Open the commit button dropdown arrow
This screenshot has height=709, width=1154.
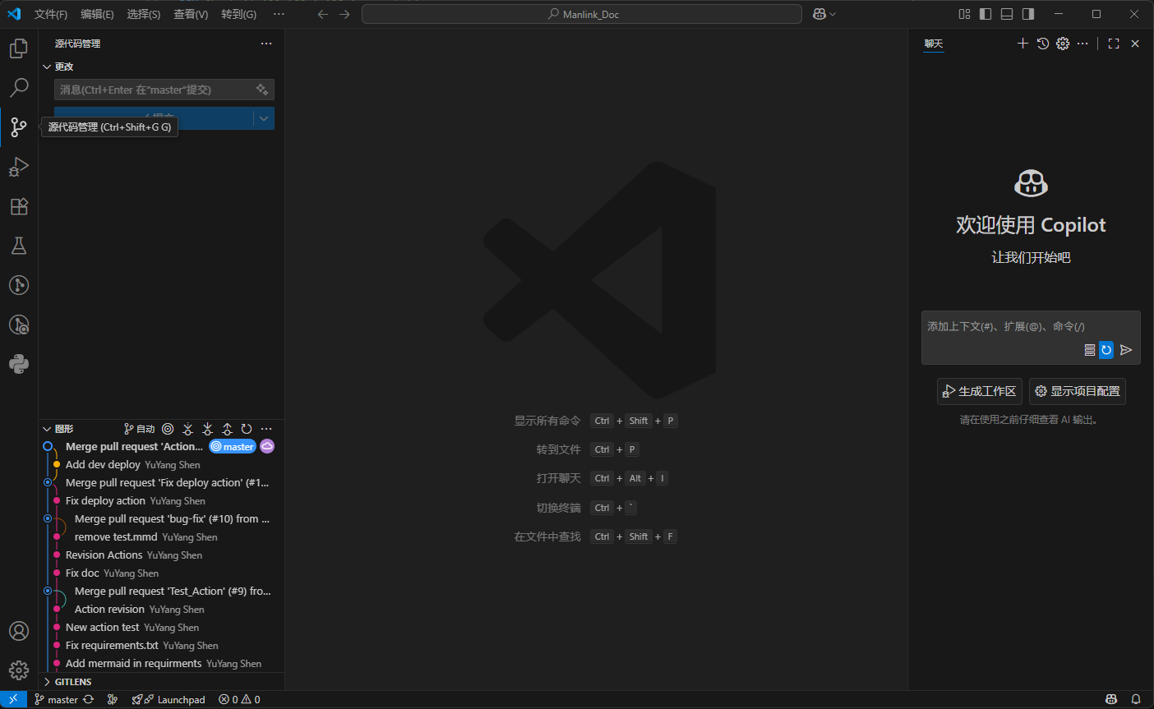pyautogui.click(x=264, y=118)
